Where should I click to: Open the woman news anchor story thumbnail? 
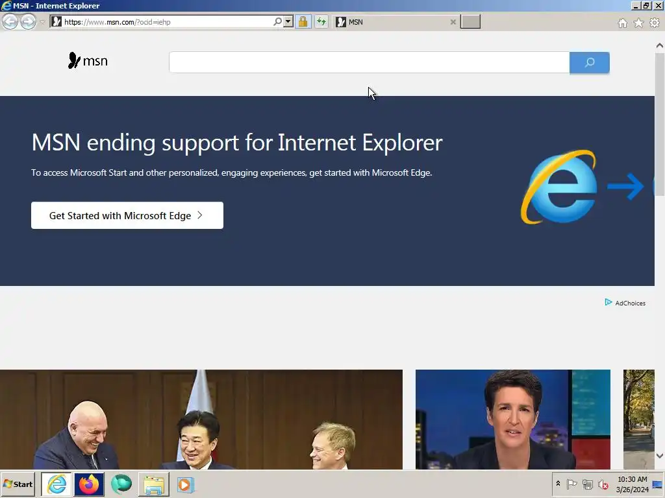[x=513, y=420]
